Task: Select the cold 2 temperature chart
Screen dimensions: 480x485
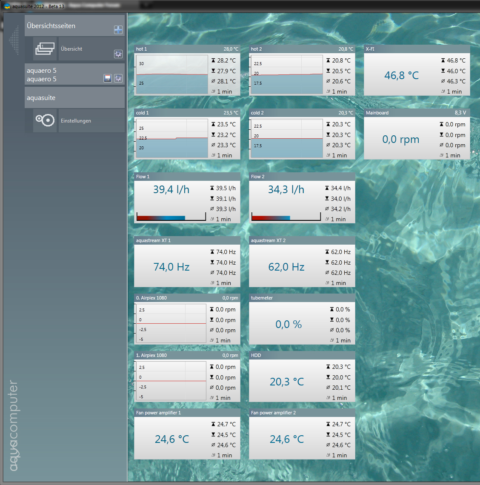Action: [x=286, y=138]
